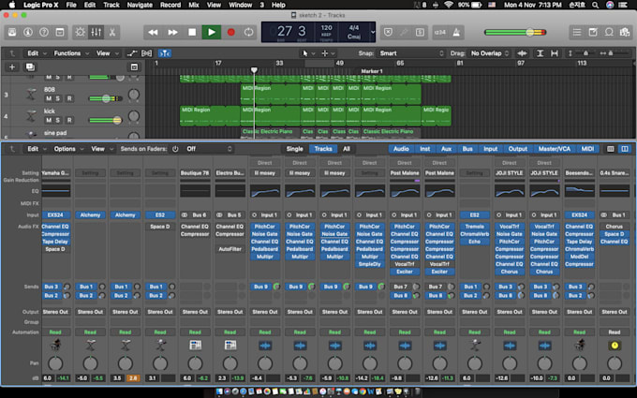
Task: Toggle Show Automation button in tracks toolbar
Action: point(132,53)
